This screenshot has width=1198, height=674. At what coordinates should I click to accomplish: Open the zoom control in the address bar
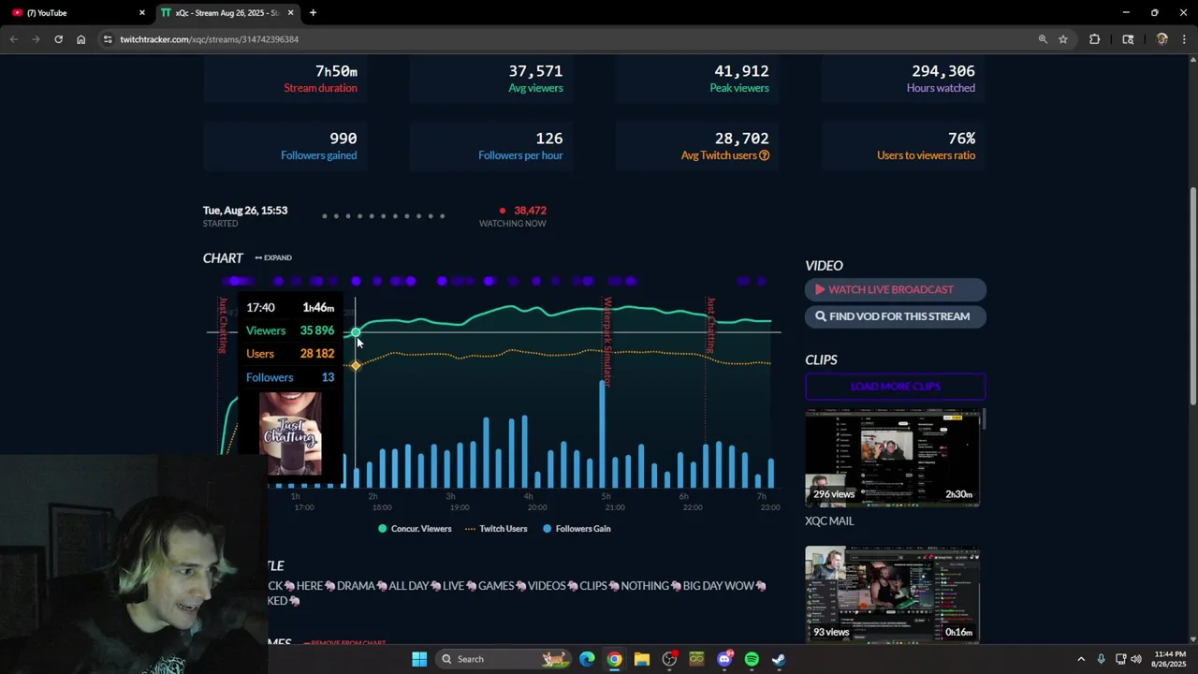1043,39
